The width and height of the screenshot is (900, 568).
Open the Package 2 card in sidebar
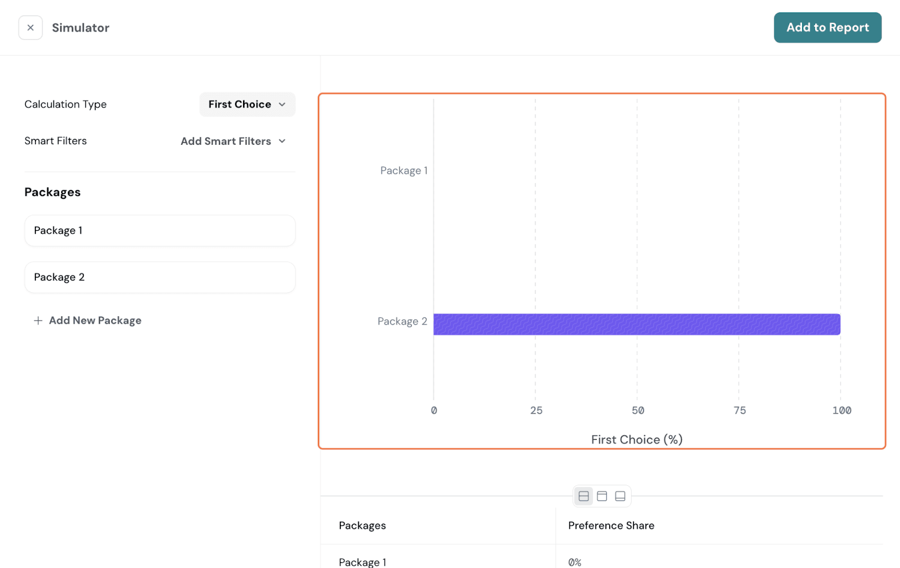coord(160,278)
